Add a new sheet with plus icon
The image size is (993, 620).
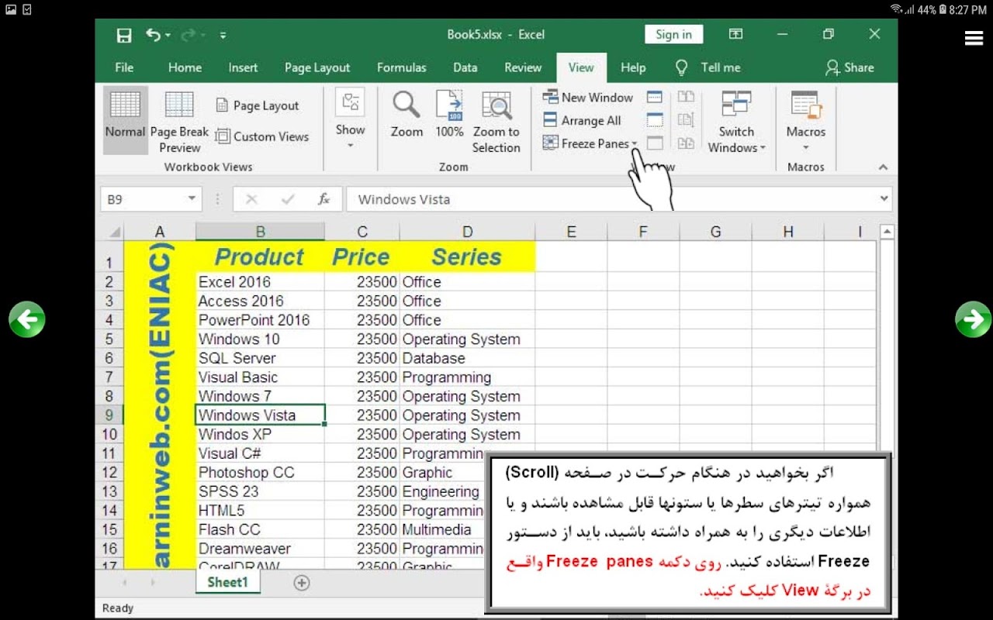click(302, 583)
